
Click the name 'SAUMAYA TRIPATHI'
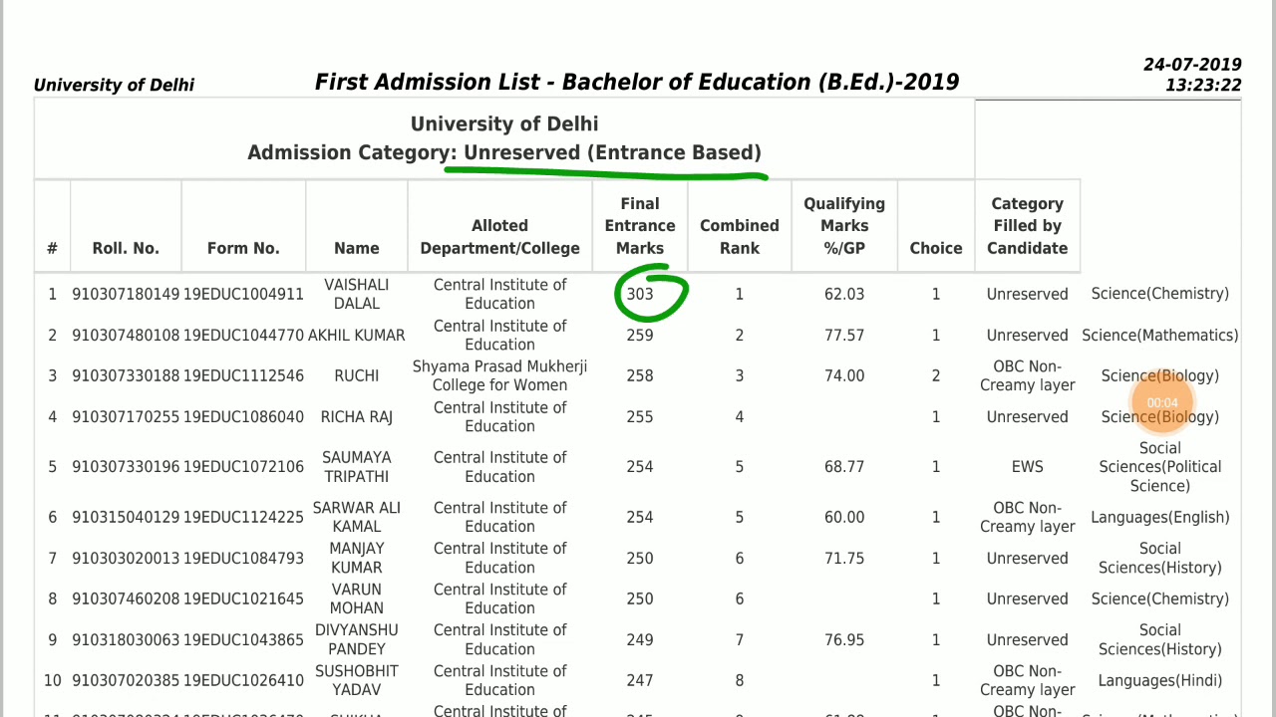357,467
